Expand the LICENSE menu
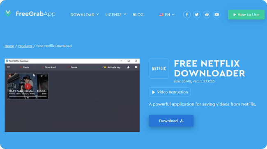Screen dimensions: 267x149 pos(115,15)
